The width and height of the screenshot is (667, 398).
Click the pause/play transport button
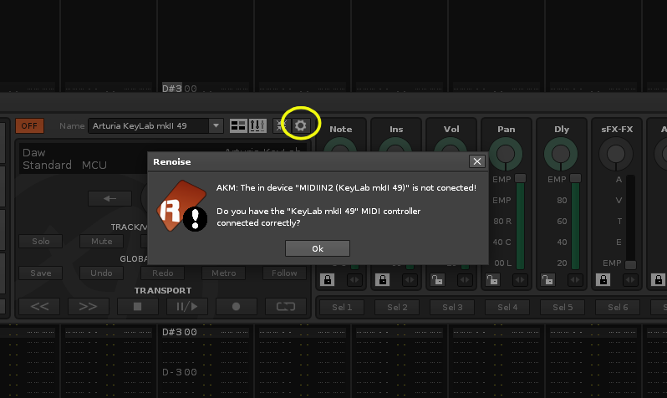(186, 307)
